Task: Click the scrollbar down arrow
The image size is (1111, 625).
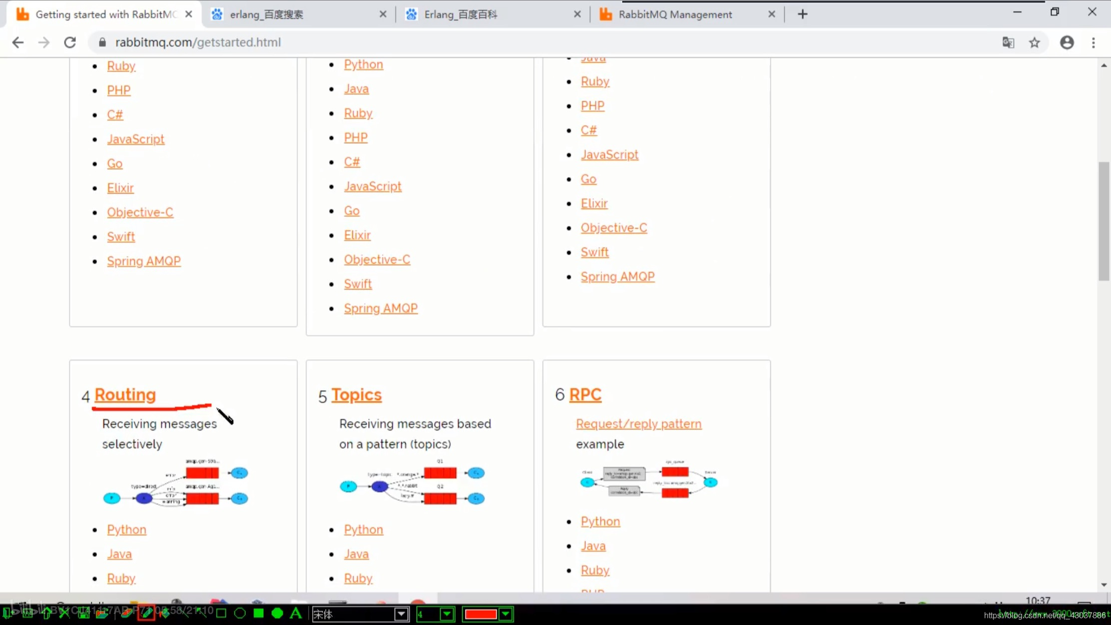Action: pos(1104,585)
